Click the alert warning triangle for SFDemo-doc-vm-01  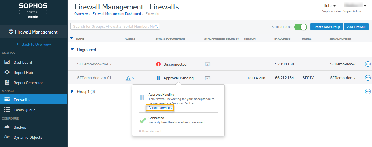pyautogui.click(x=128, y=78)
